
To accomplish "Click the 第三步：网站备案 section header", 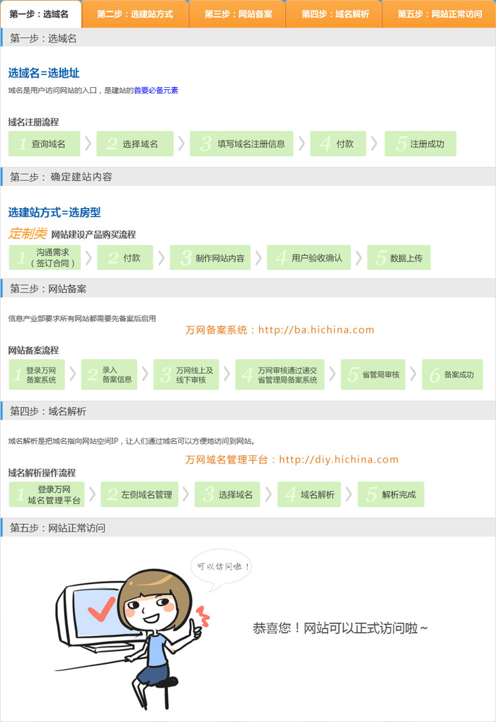I will 248,288.
